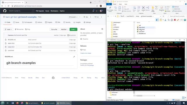
Task: Open the File tab in File Explorer
Action: (x=109, y=4)
